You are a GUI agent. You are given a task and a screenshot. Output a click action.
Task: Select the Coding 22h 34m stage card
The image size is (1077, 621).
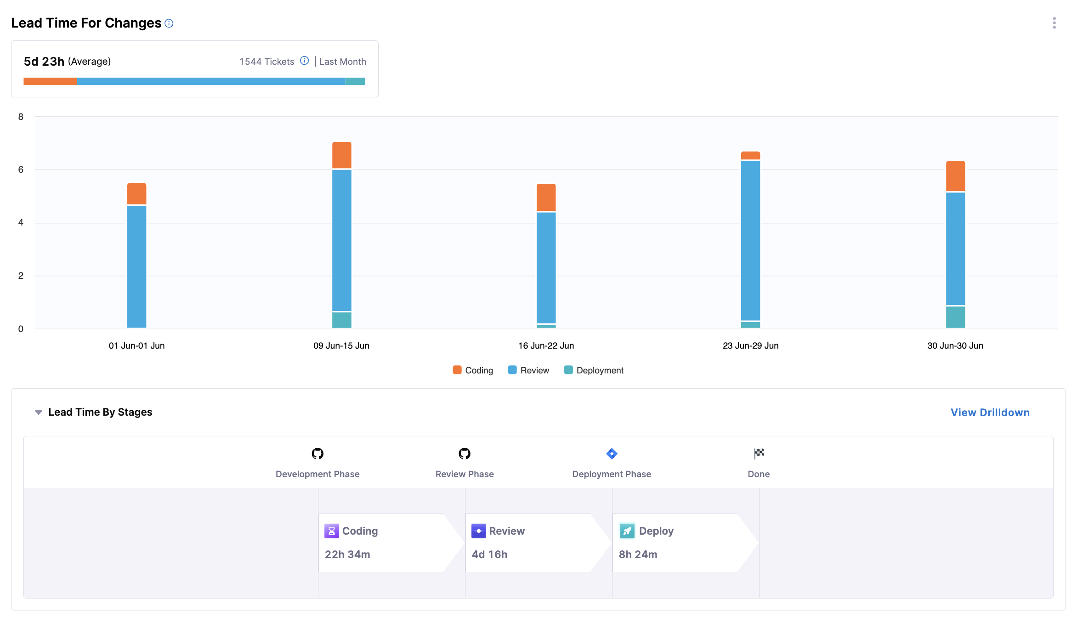point(381,543)
